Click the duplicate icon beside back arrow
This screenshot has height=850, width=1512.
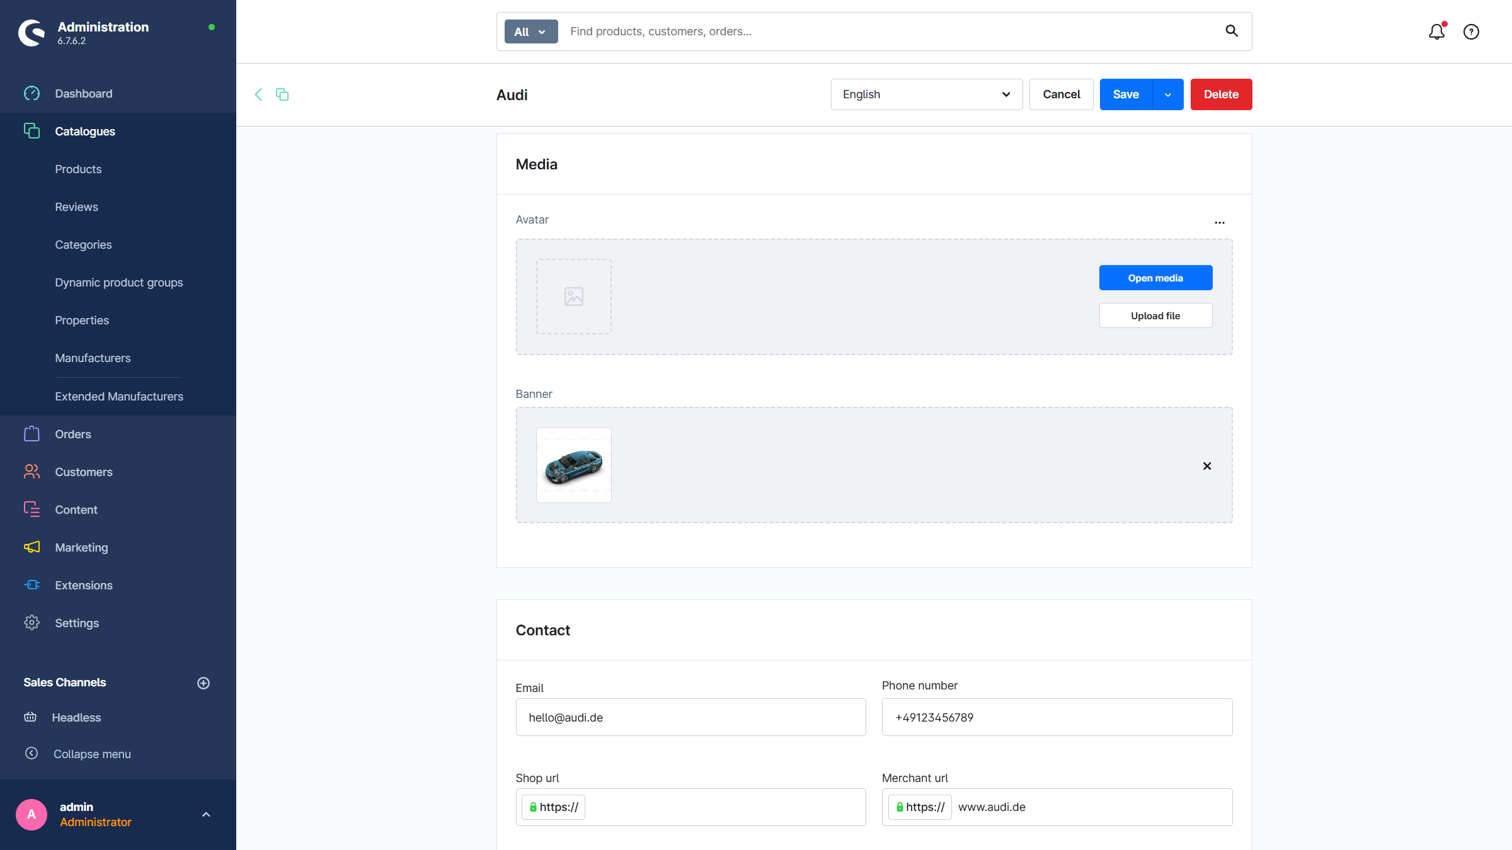[282, 94]
